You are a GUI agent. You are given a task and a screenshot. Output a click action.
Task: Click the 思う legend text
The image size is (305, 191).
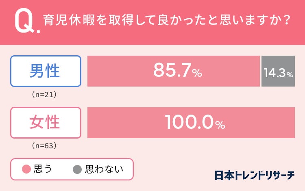pos(43,169)
